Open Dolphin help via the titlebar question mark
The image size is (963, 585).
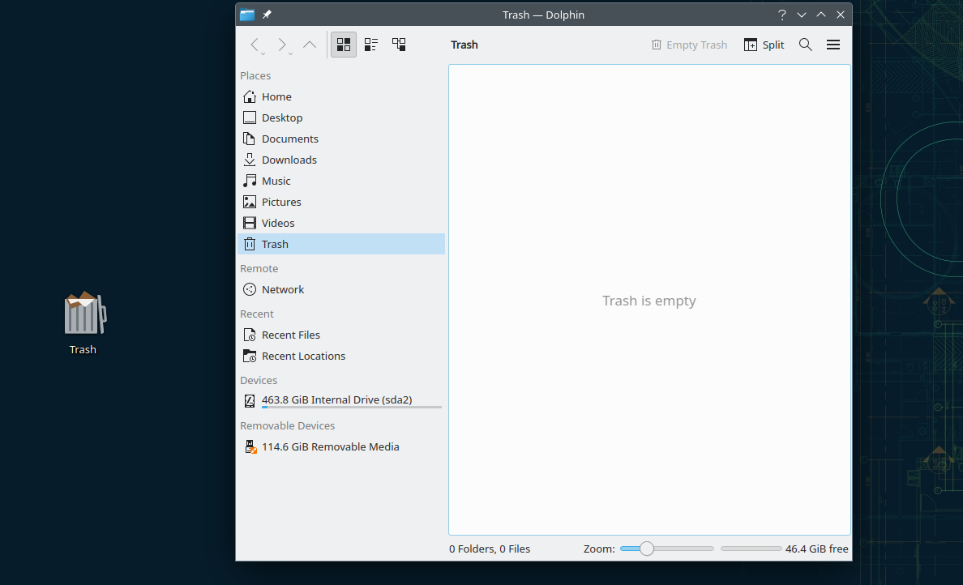click(781, 14)
